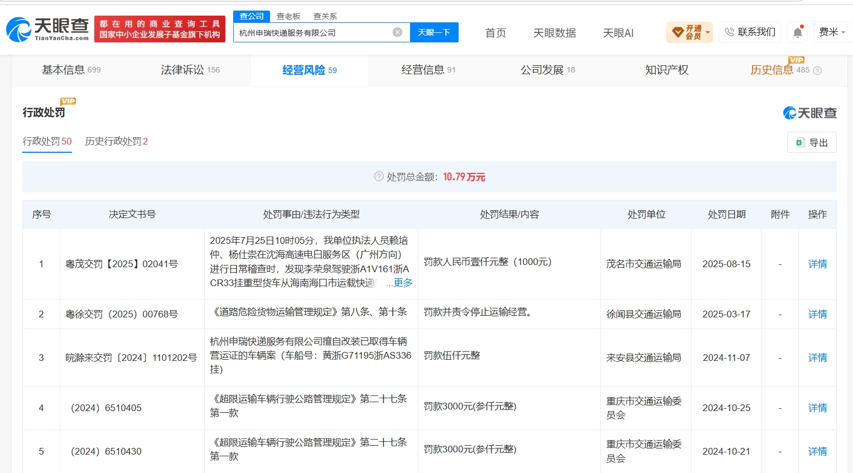Expand the 开通会员 dropdown arrow

coord(708,32)
